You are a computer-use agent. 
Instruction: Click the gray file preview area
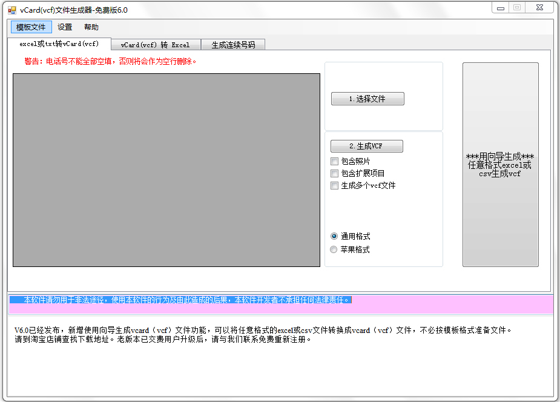click(x=166, y=170)
